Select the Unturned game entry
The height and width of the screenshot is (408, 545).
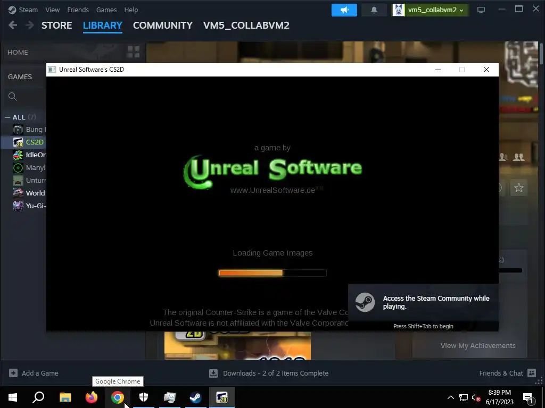[x=29, y=181]
